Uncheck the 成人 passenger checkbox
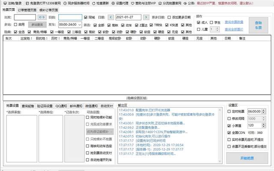Image resolution: width=274 pixels, height=171 pixels. click(199, 22)
